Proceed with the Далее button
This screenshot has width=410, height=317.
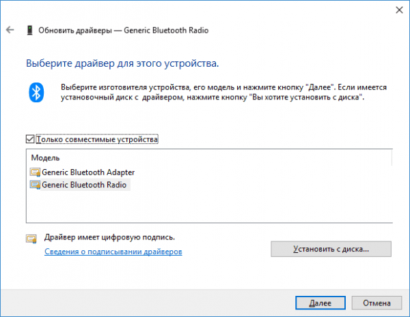(x=320, y=303)
